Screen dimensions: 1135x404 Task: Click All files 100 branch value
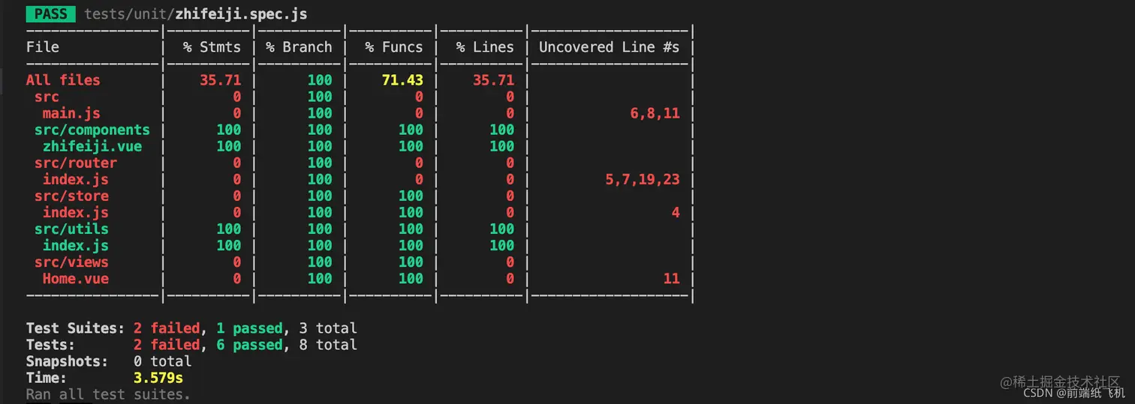pos(320,80)
